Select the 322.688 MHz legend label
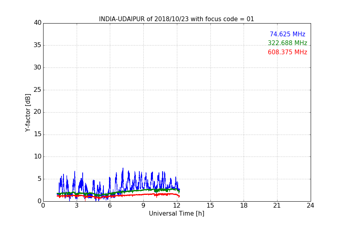Screen dimensions: 345x230 287,43
